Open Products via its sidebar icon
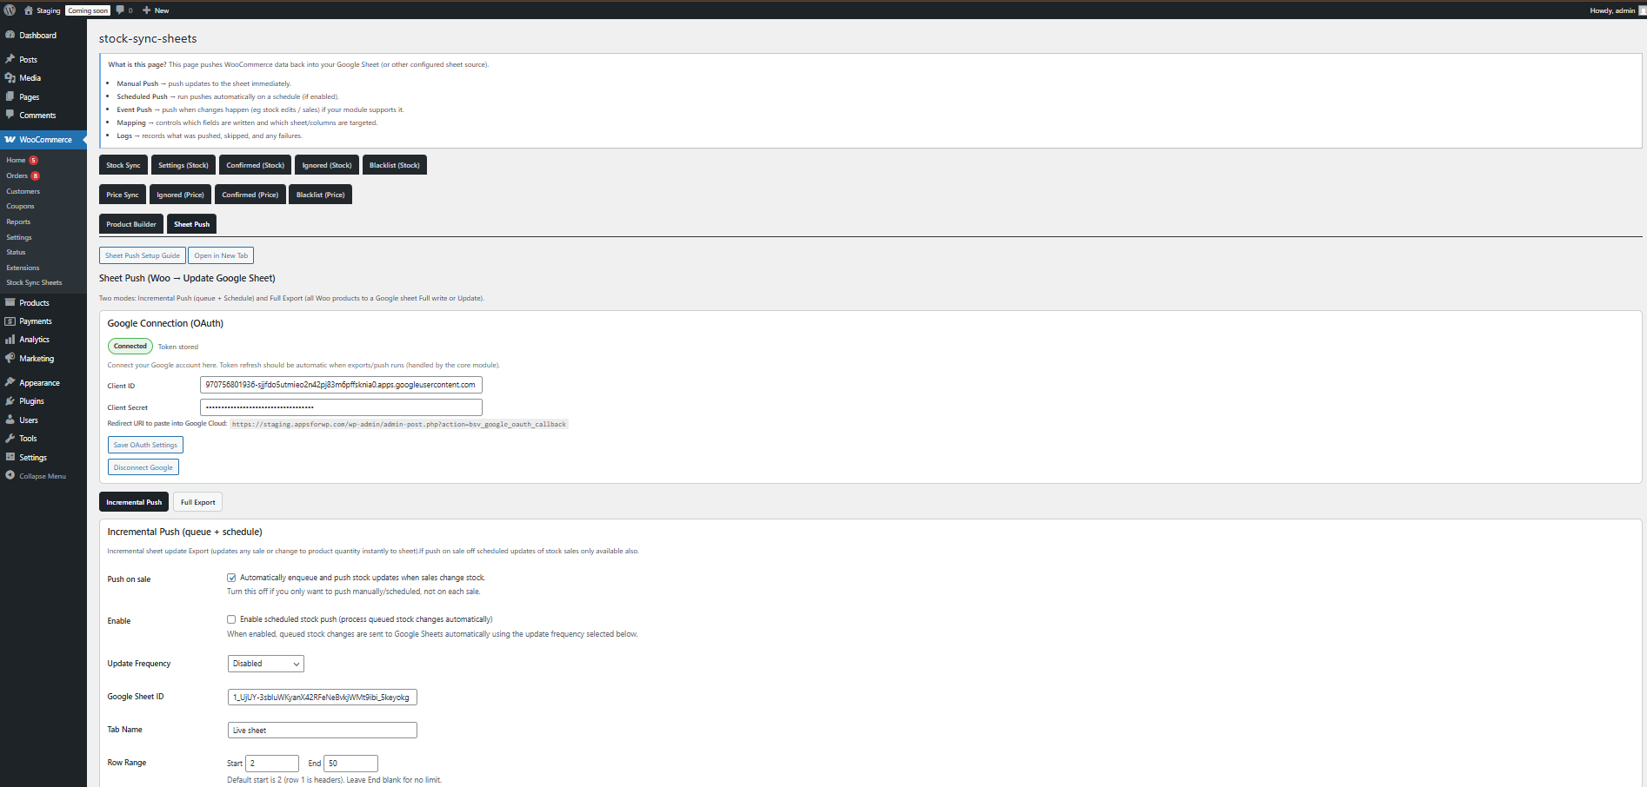This screenshot has height=787, width=1647. [11, 302]
